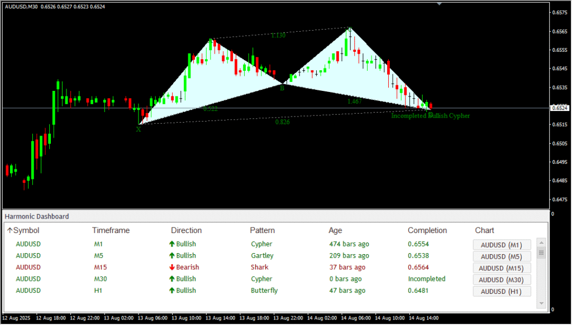The height and width of the screenshot is (325, 572).
Task: Click the 0.6575 price axis label
Action: (560, 12)
